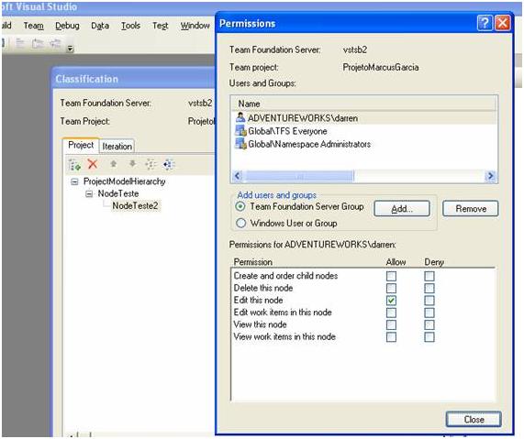The height and width of the screenshot is (439, 524).
Task: Click the red delete node icon
Action: point(93,164)
